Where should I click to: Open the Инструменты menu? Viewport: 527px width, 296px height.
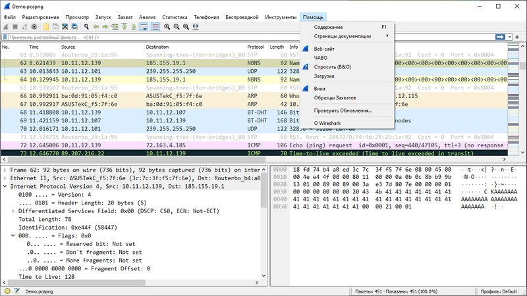(281, 17)
